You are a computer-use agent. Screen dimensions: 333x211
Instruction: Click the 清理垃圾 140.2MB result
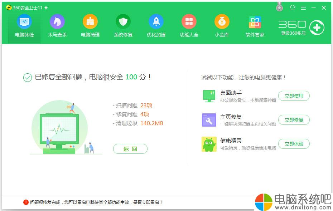tap(138, 123)
